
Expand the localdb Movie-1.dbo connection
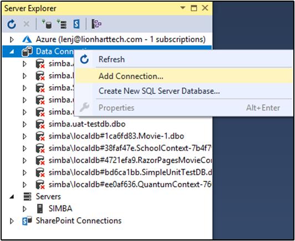point(24,137)
